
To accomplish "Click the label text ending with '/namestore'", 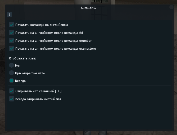I will tap(56, 49).
